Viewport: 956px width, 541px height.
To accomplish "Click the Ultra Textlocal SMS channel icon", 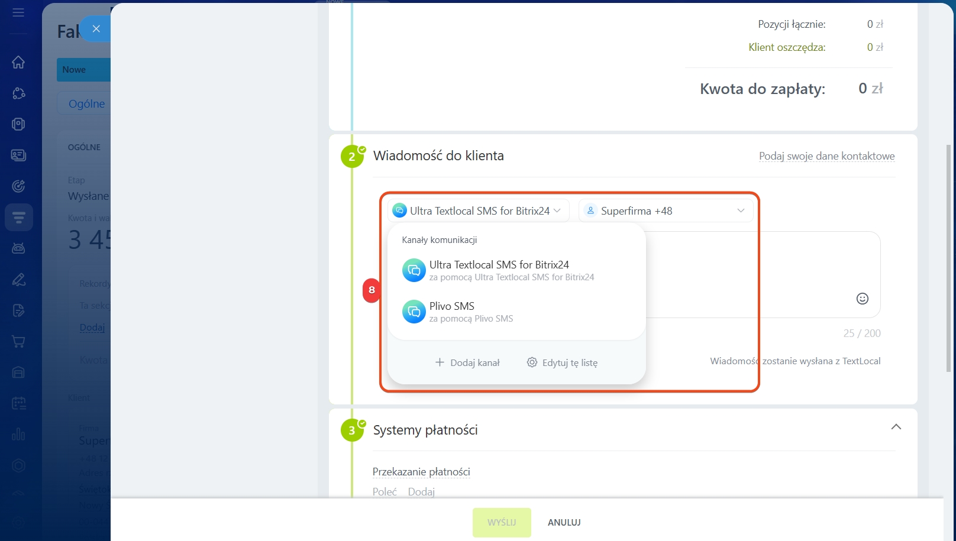I will (414, 270).
